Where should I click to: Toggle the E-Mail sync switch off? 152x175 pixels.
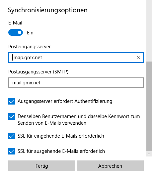tap(16, 32)
